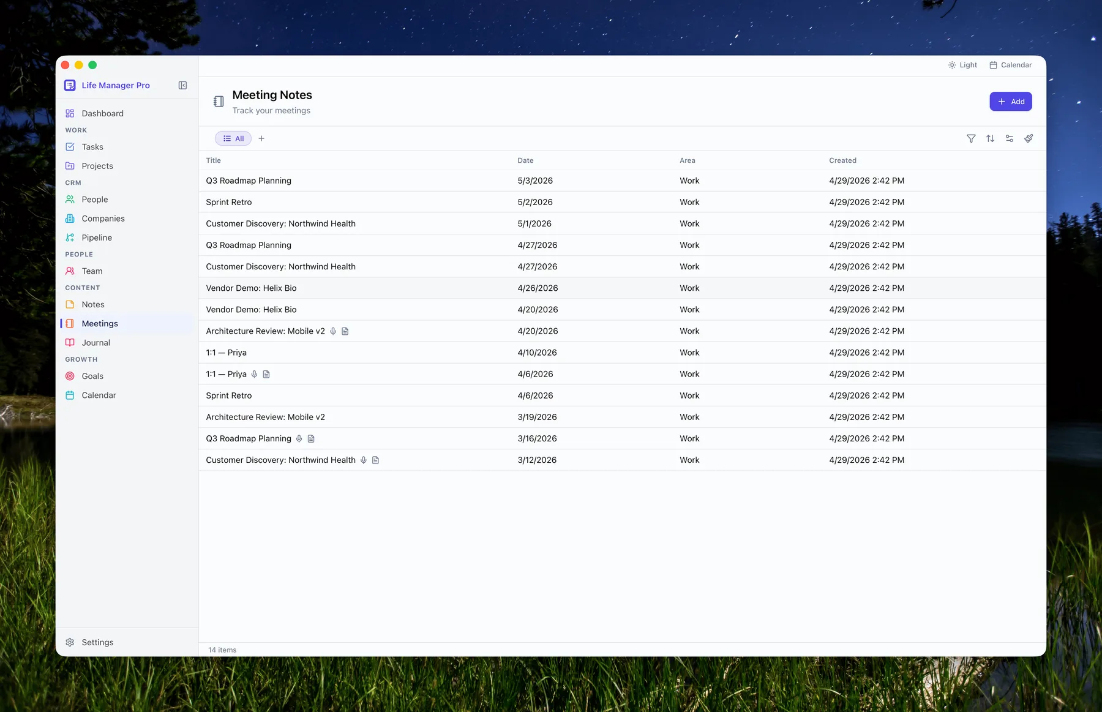Open Companies in sidebar
The image size is (1102, 712).
pyautogui.click(x=127, y=219)
